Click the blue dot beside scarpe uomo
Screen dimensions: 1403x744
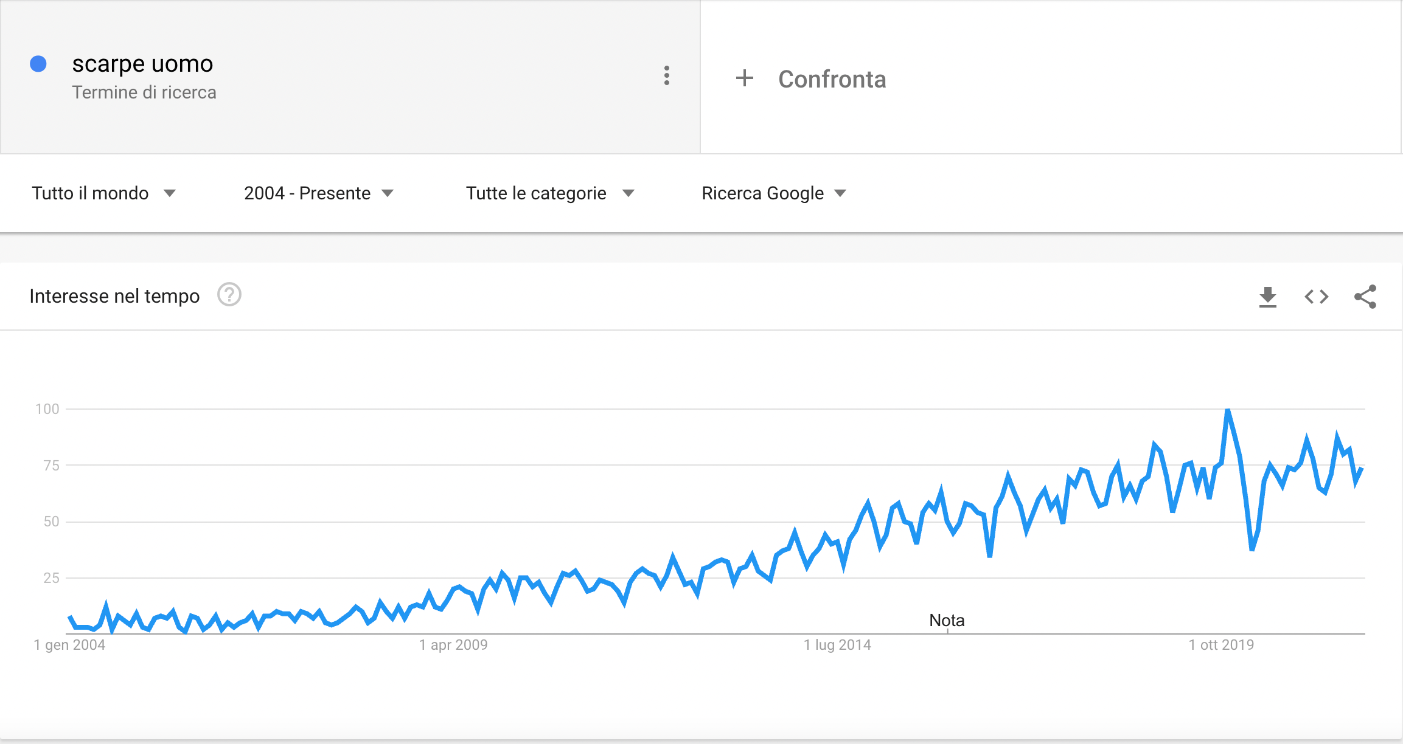[38, 64]
